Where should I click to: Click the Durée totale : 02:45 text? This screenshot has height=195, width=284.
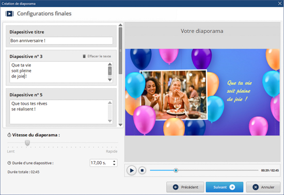tap(23, 172)
